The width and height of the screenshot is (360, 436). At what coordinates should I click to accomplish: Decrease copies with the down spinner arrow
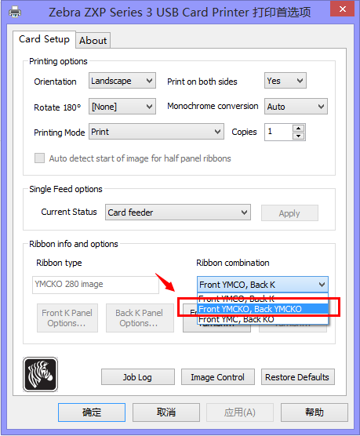299,136
